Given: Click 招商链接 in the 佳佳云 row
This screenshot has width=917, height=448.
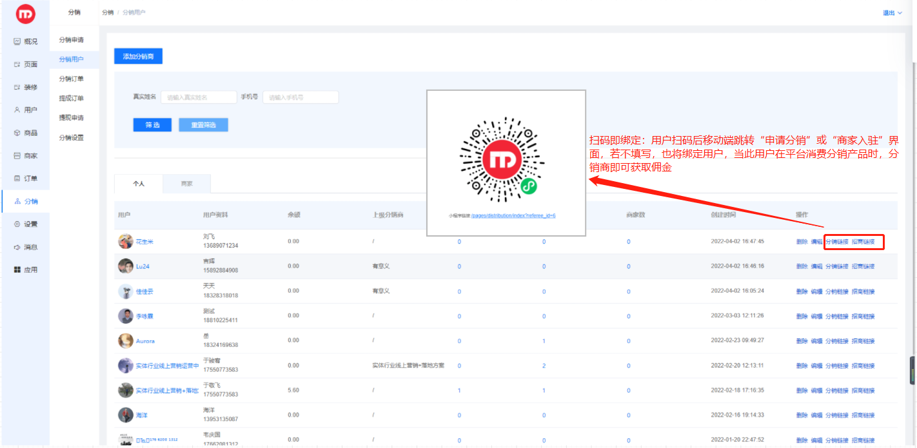Looking at the screenshot, I should coord(863,291).
